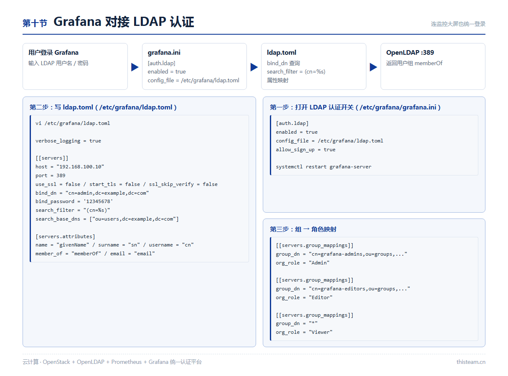This screenshot has width=508, height=376.
Task: Click 'enabled = true' in the step one code block
Action: pos(297,132)
